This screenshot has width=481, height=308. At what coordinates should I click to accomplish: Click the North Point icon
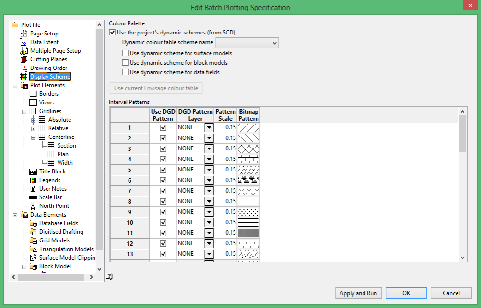(33, 206)
